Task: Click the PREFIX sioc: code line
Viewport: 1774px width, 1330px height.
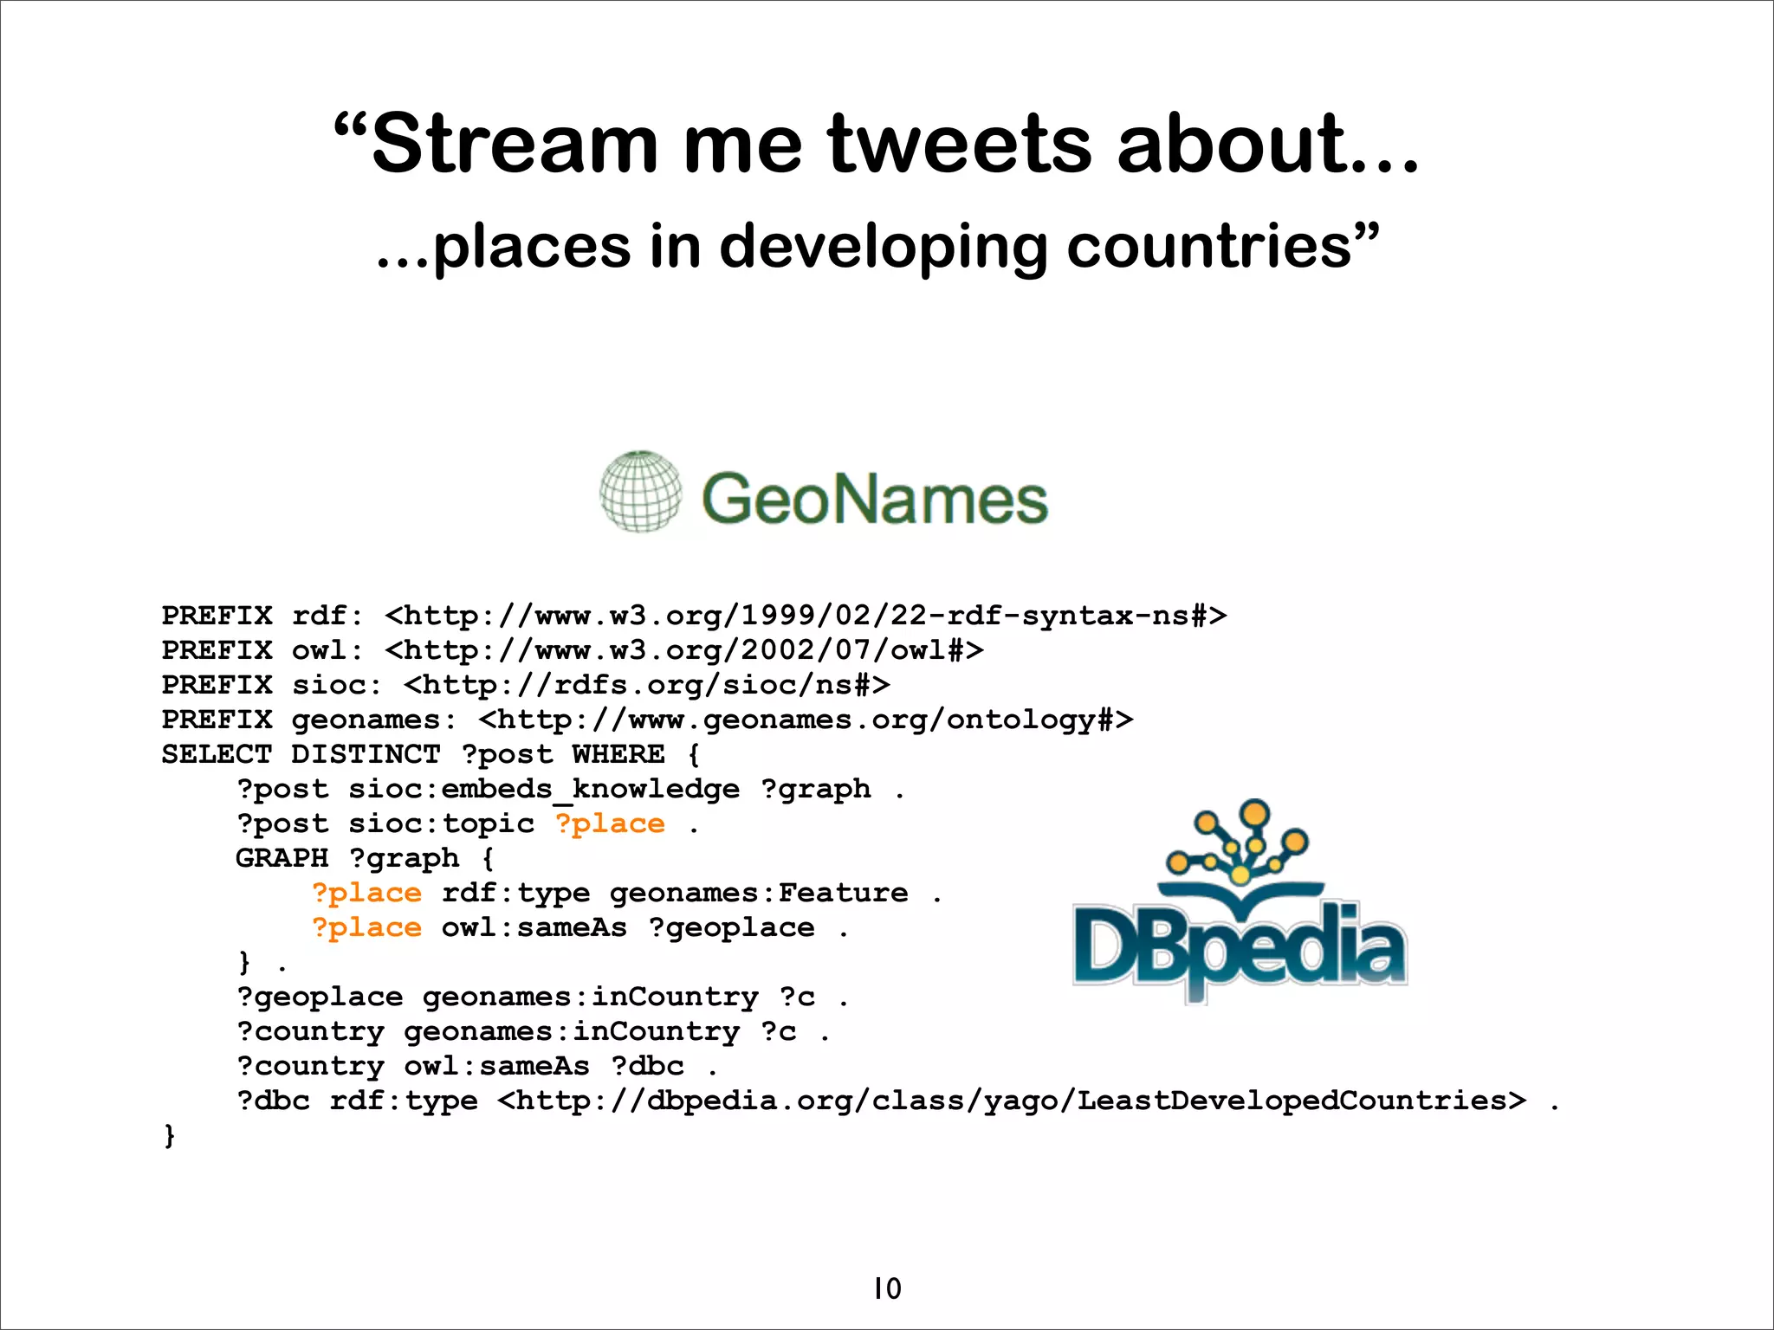Action: (526, 685)
